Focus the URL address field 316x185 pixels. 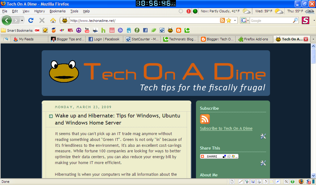click(144, 21)
